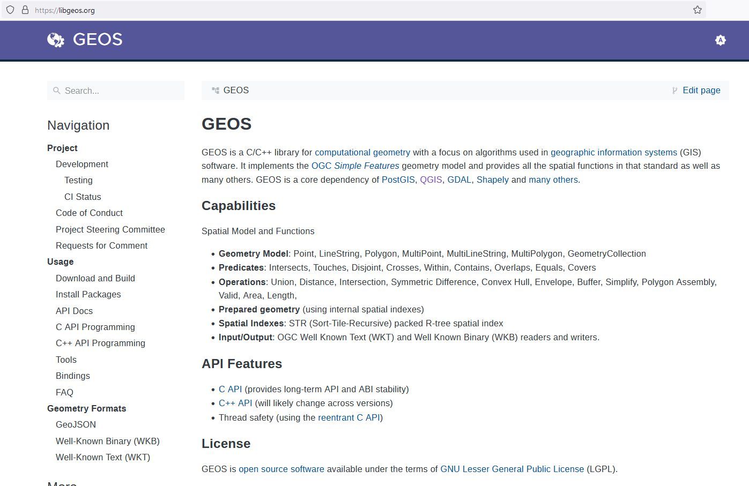
Task: Open Code of Conduct page
Action: coord(89,213)
